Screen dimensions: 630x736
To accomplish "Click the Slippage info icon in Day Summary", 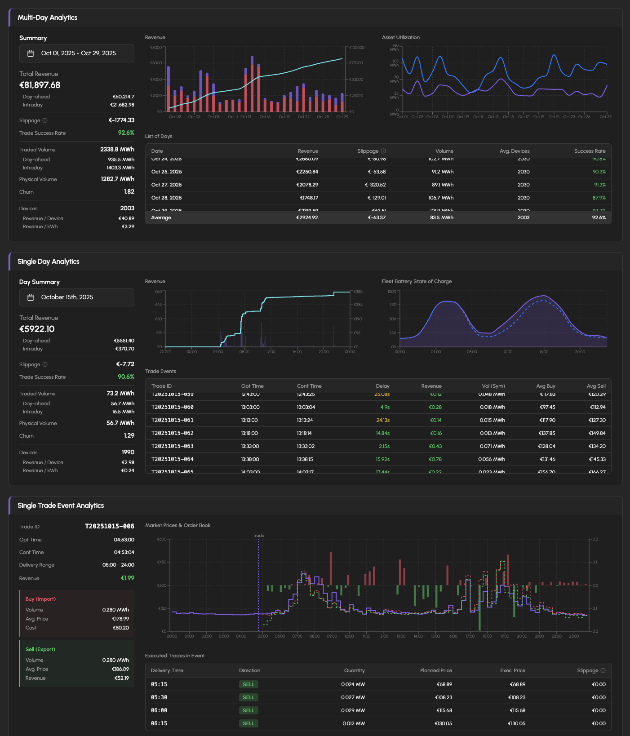I will 45,364.
